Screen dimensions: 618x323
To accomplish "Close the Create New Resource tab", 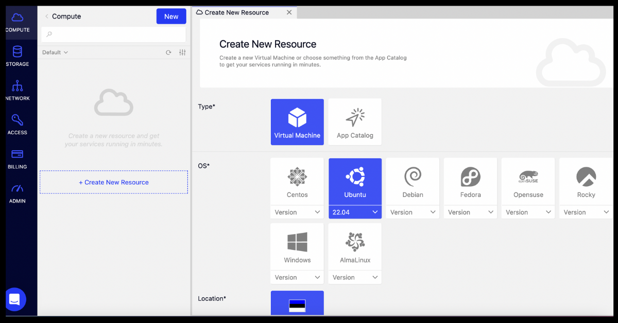I will coord(289,12).
